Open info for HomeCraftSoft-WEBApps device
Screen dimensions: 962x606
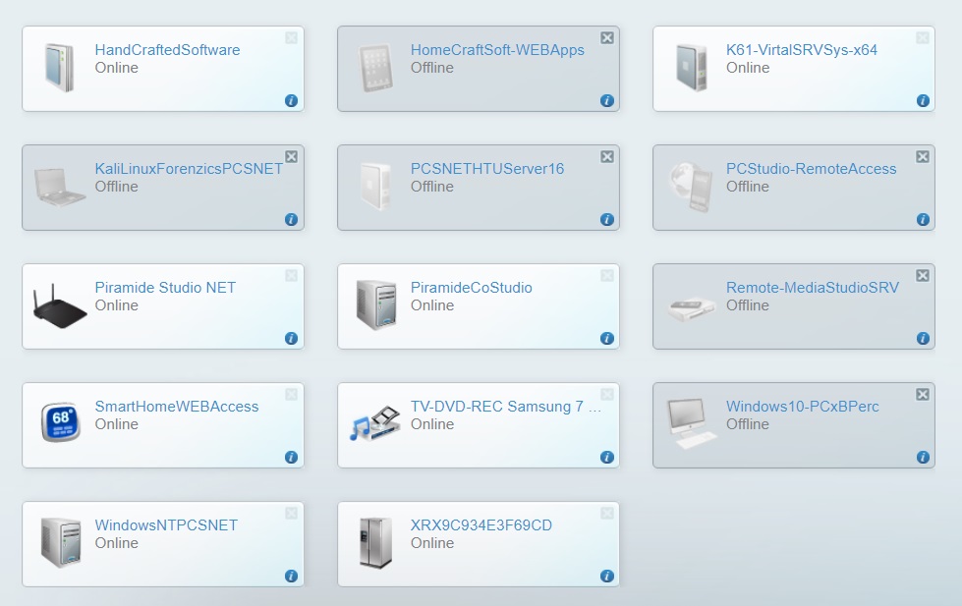606,100
